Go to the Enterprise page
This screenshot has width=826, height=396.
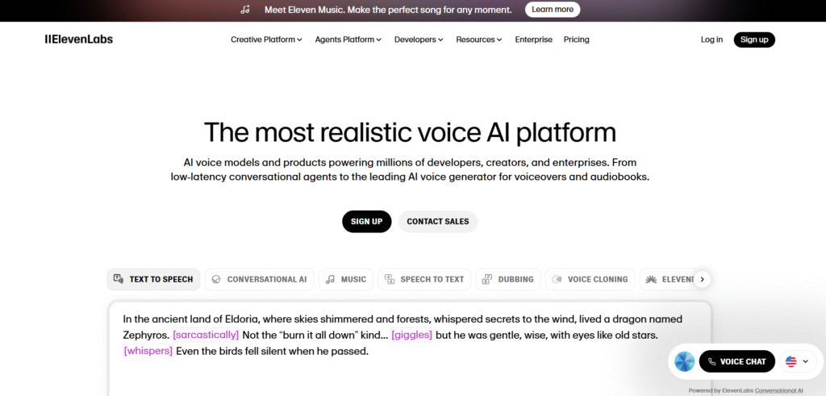coord(533,40)
